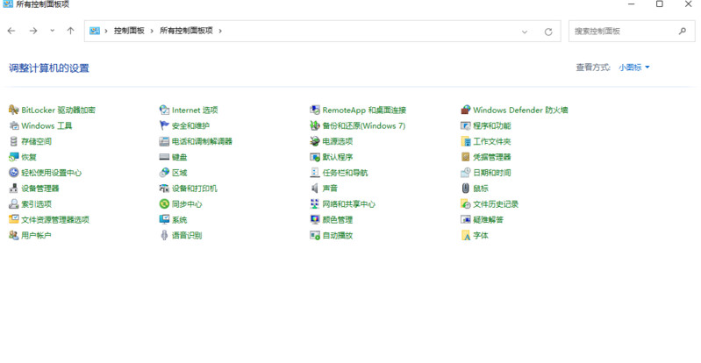Image resolution: width=701 pixels, height=363 pixels.
Task: Open the 用户帐户 icon
Action: (x=13, y=235)
